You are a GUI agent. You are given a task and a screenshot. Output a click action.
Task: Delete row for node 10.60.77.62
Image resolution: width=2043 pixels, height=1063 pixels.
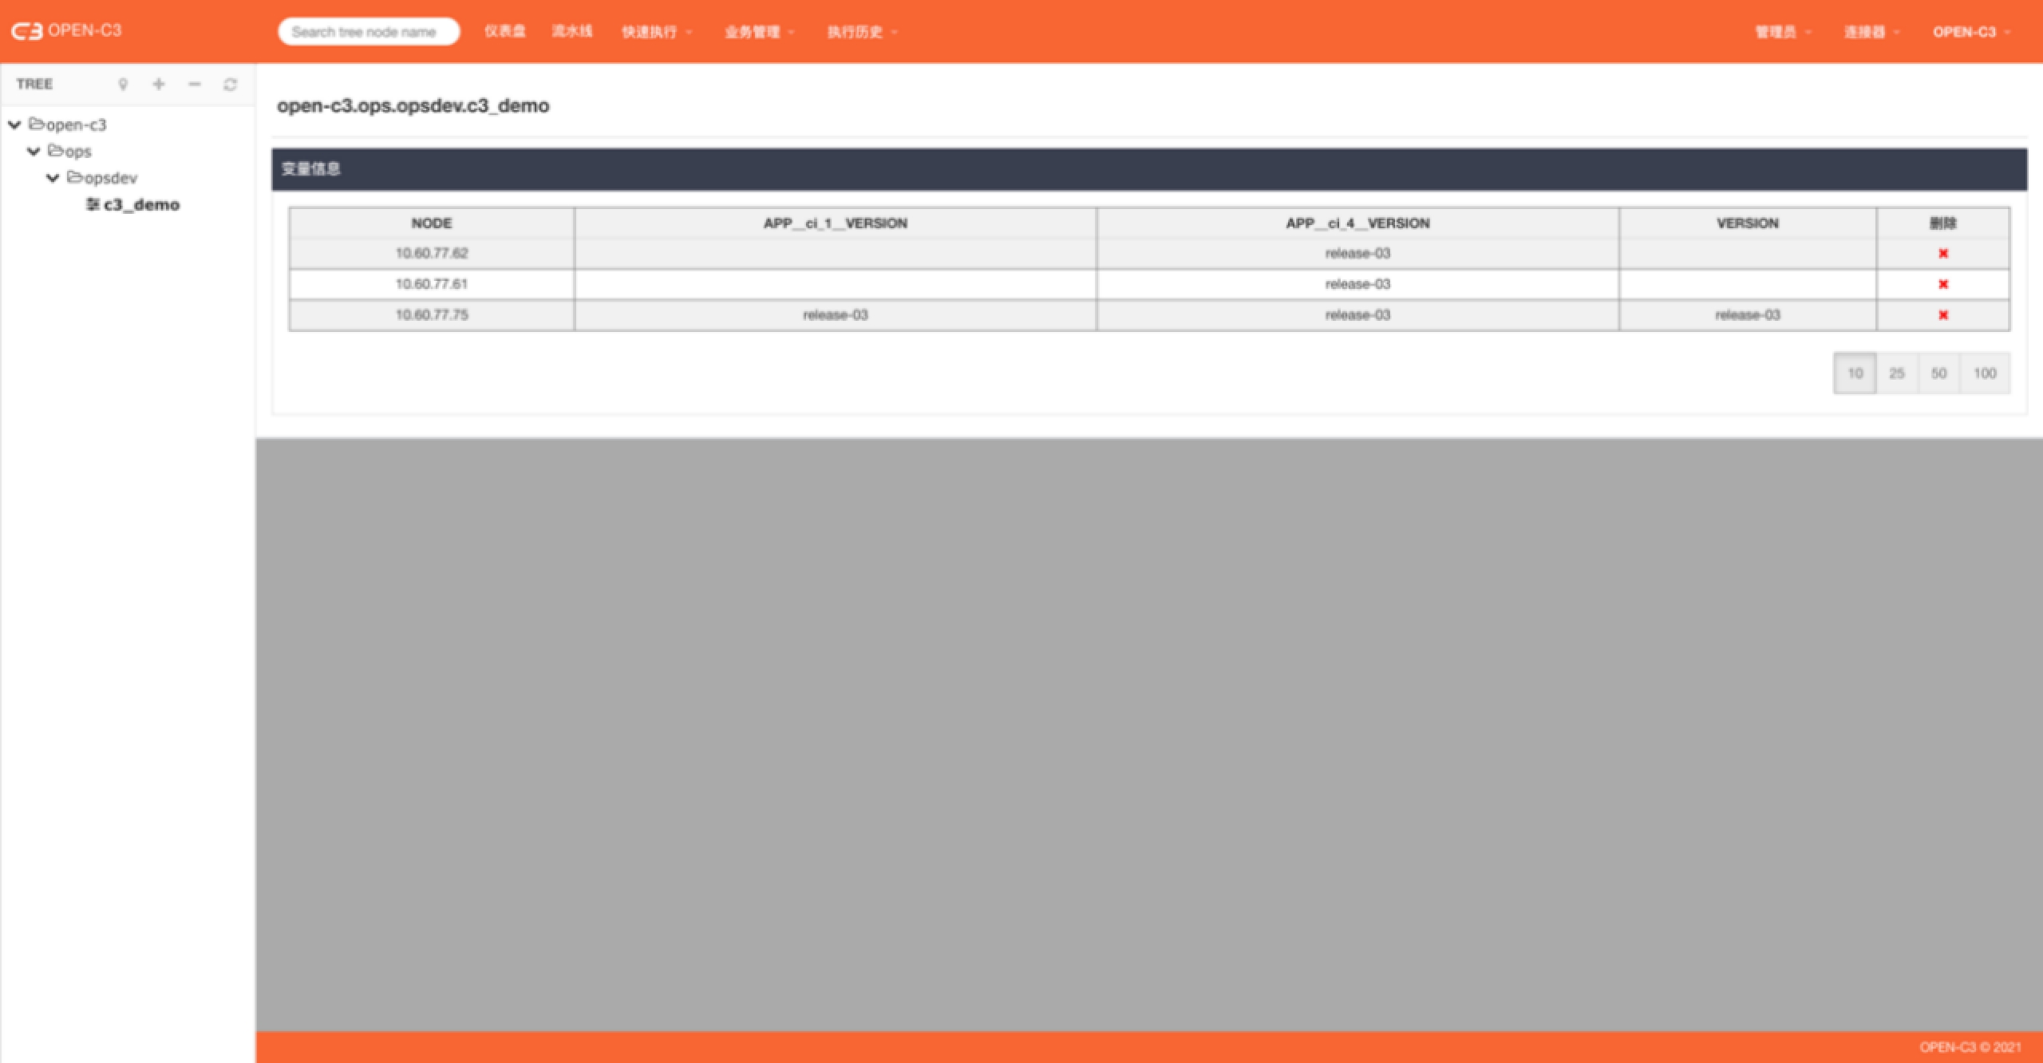pos(1943,254)
